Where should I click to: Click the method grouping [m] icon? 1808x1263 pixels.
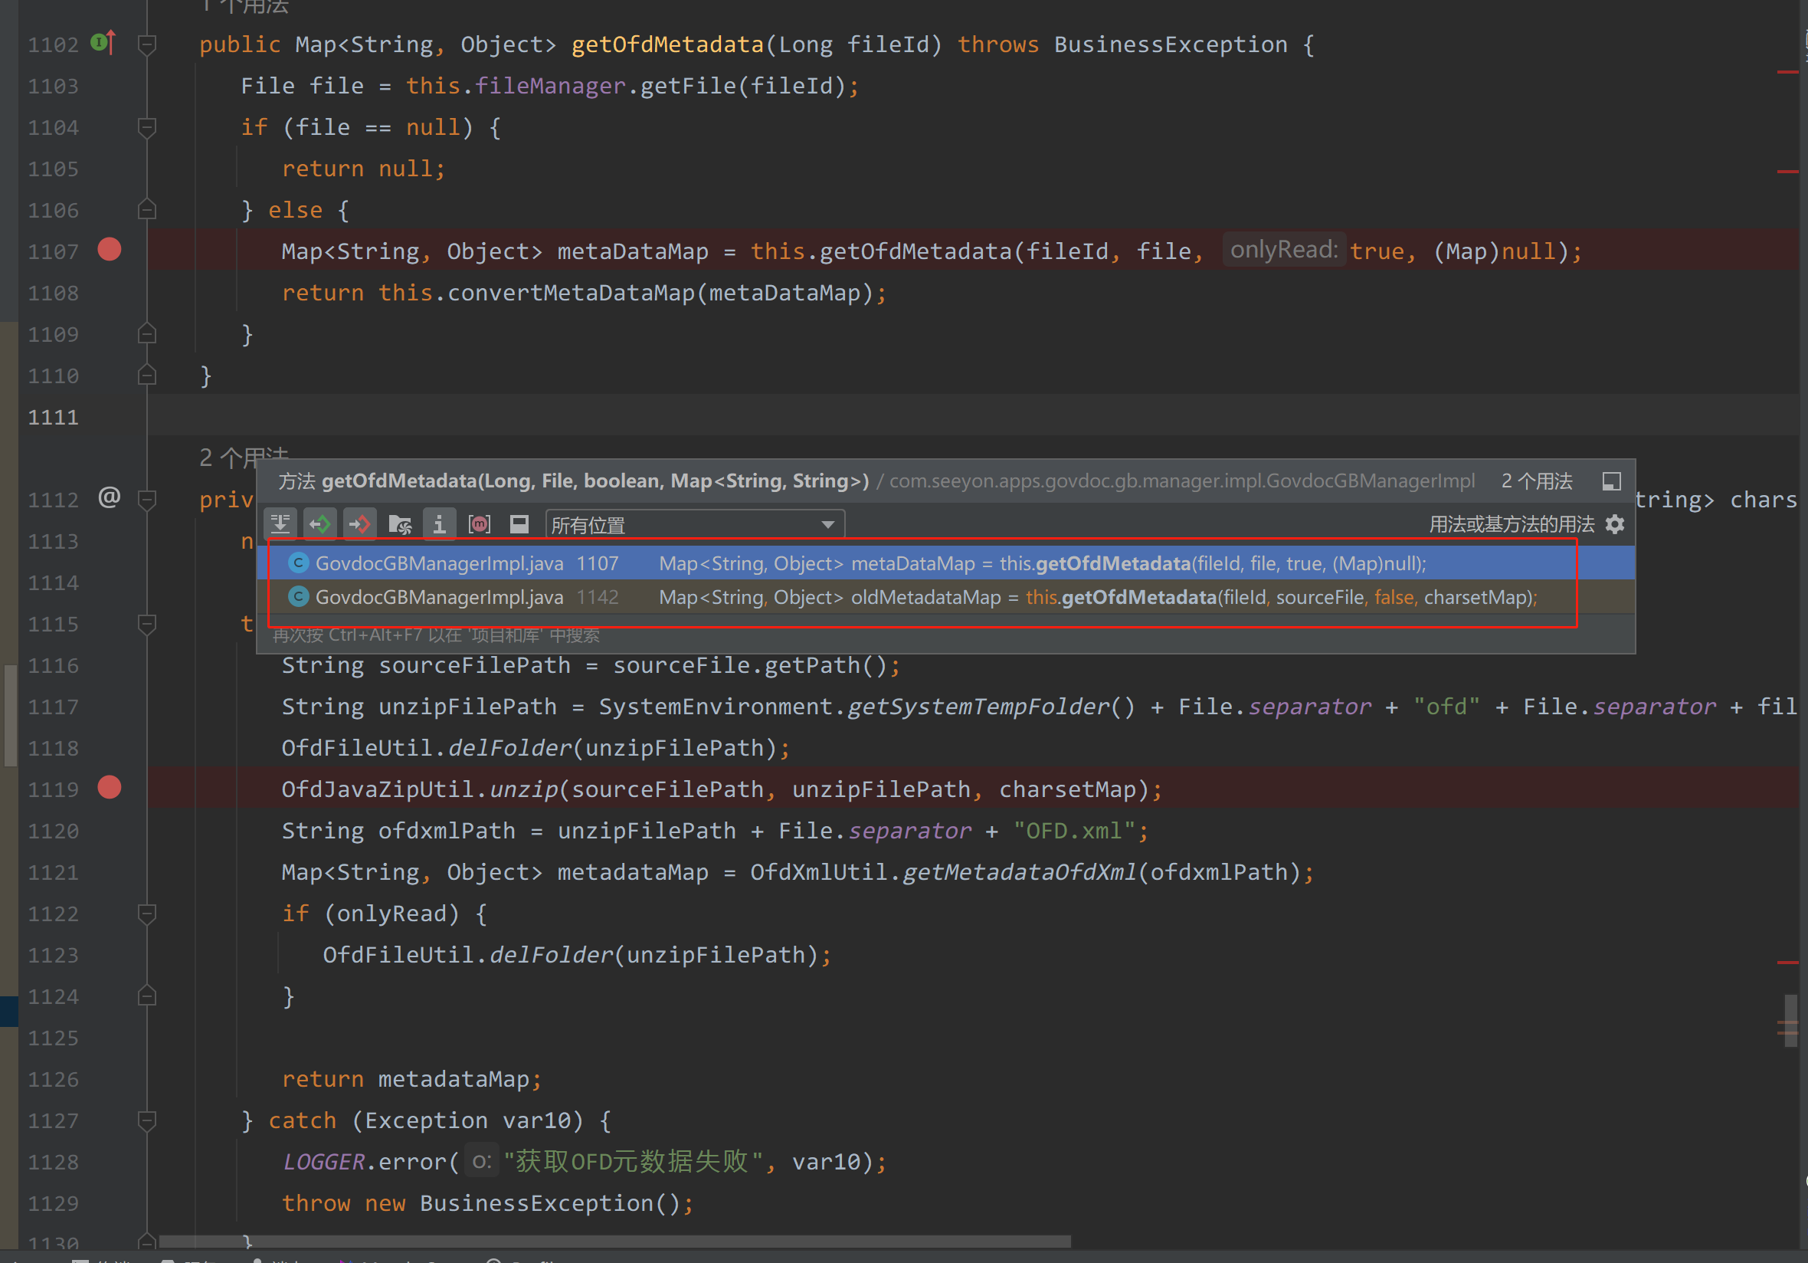[479, 524]
